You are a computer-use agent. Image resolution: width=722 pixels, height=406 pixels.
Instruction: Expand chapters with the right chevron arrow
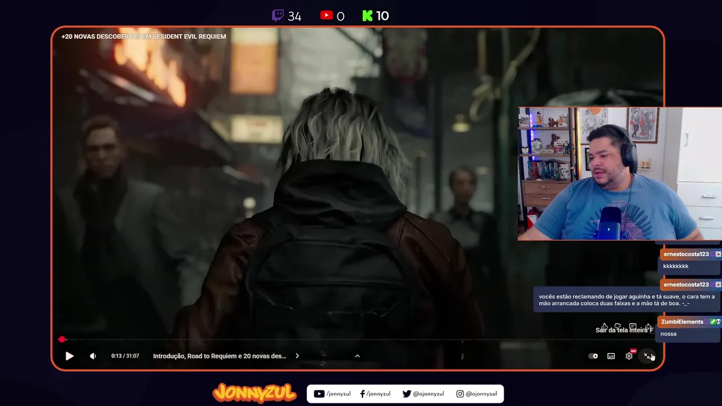click(297, 356)
